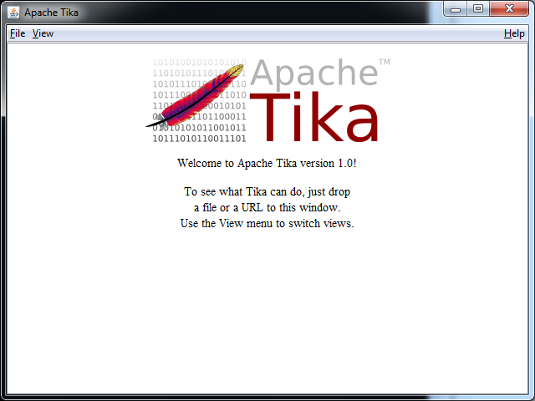This screenshot has width=535, height=401.
Task: Click 'Use the View menu to switch views.' text
Action: (x=267, y=223)
